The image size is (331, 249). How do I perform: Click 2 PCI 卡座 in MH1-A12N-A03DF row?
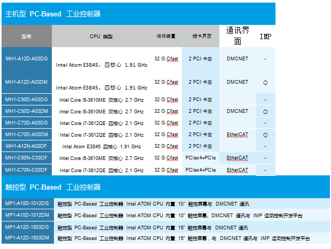[x=200, y=146]
